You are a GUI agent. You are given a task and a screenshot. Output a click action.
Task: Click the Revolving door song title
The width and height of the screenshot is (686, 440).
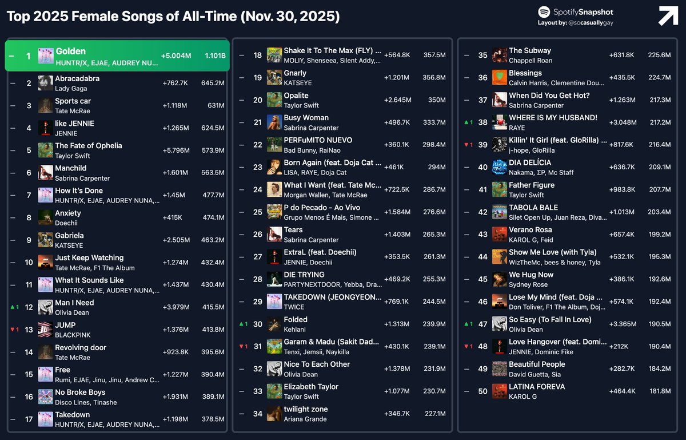pos(81,347)
